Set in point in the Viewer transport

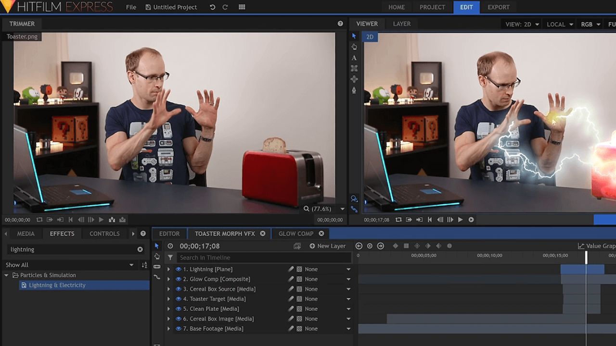(x=409, y=220)
